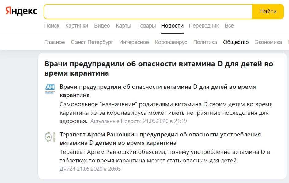Click snippet starting Терапевт Артем Ранюшкин объяснил

click(165, 156)
